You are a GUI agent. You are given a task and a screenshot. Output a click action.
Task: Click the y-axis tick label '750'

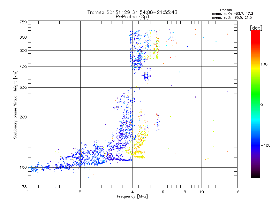(23, 22)
